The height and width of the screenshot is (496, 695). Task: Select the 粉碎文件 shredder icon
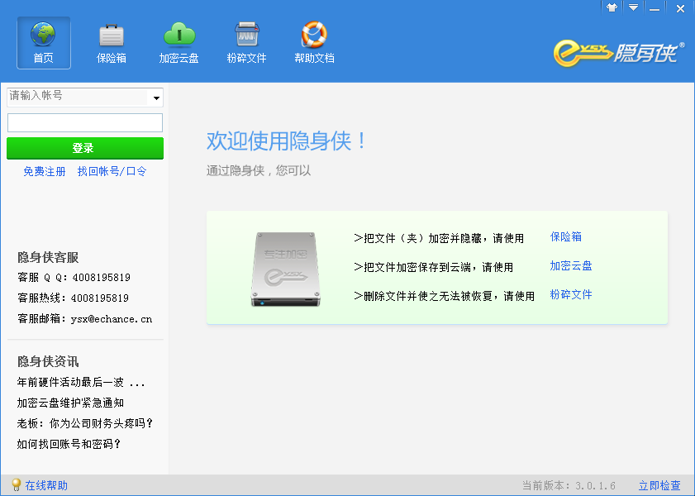coord(246,35)
